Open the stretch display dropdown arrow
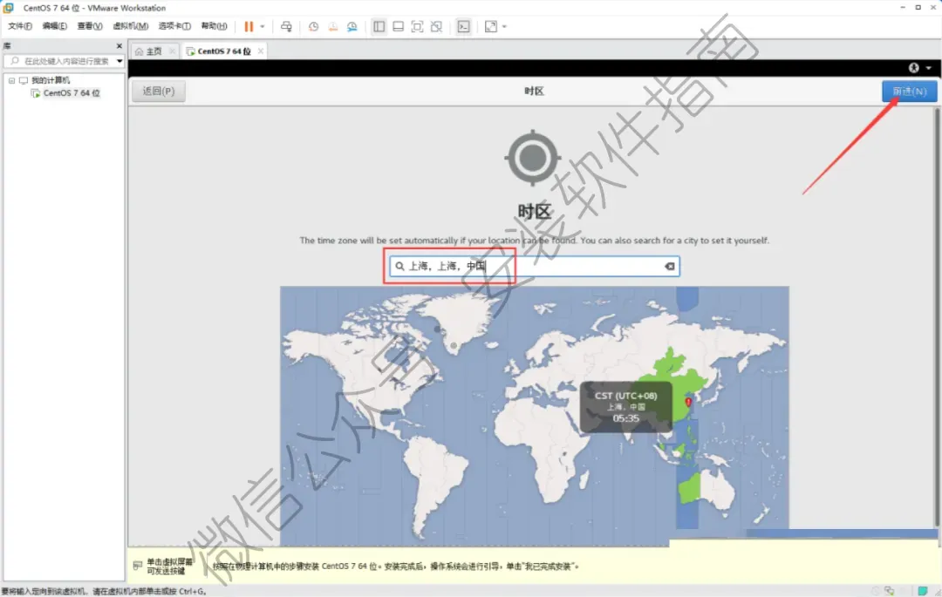 [x=504, y=26]
